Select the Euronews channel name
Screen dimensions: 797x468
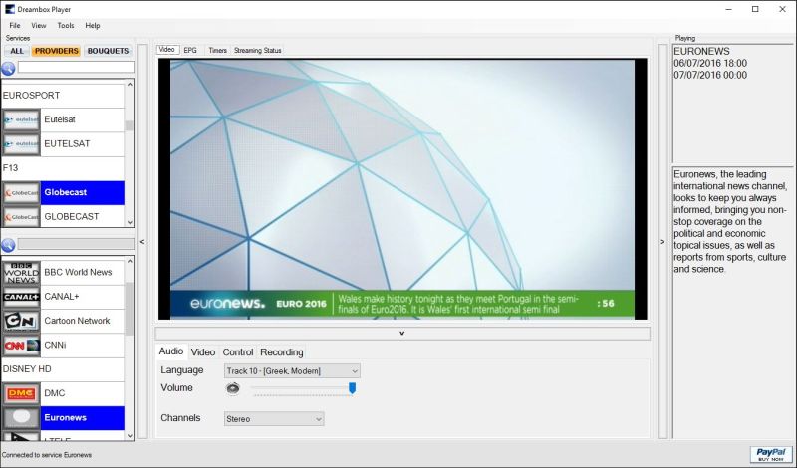tap(65, 417)
